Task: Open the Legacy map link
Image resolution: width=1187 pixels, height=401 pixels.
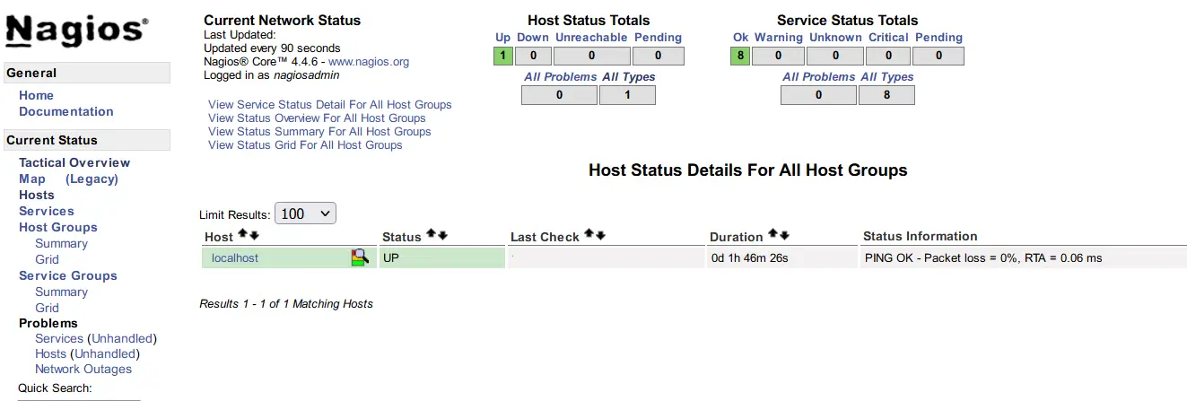Action: 92,179
